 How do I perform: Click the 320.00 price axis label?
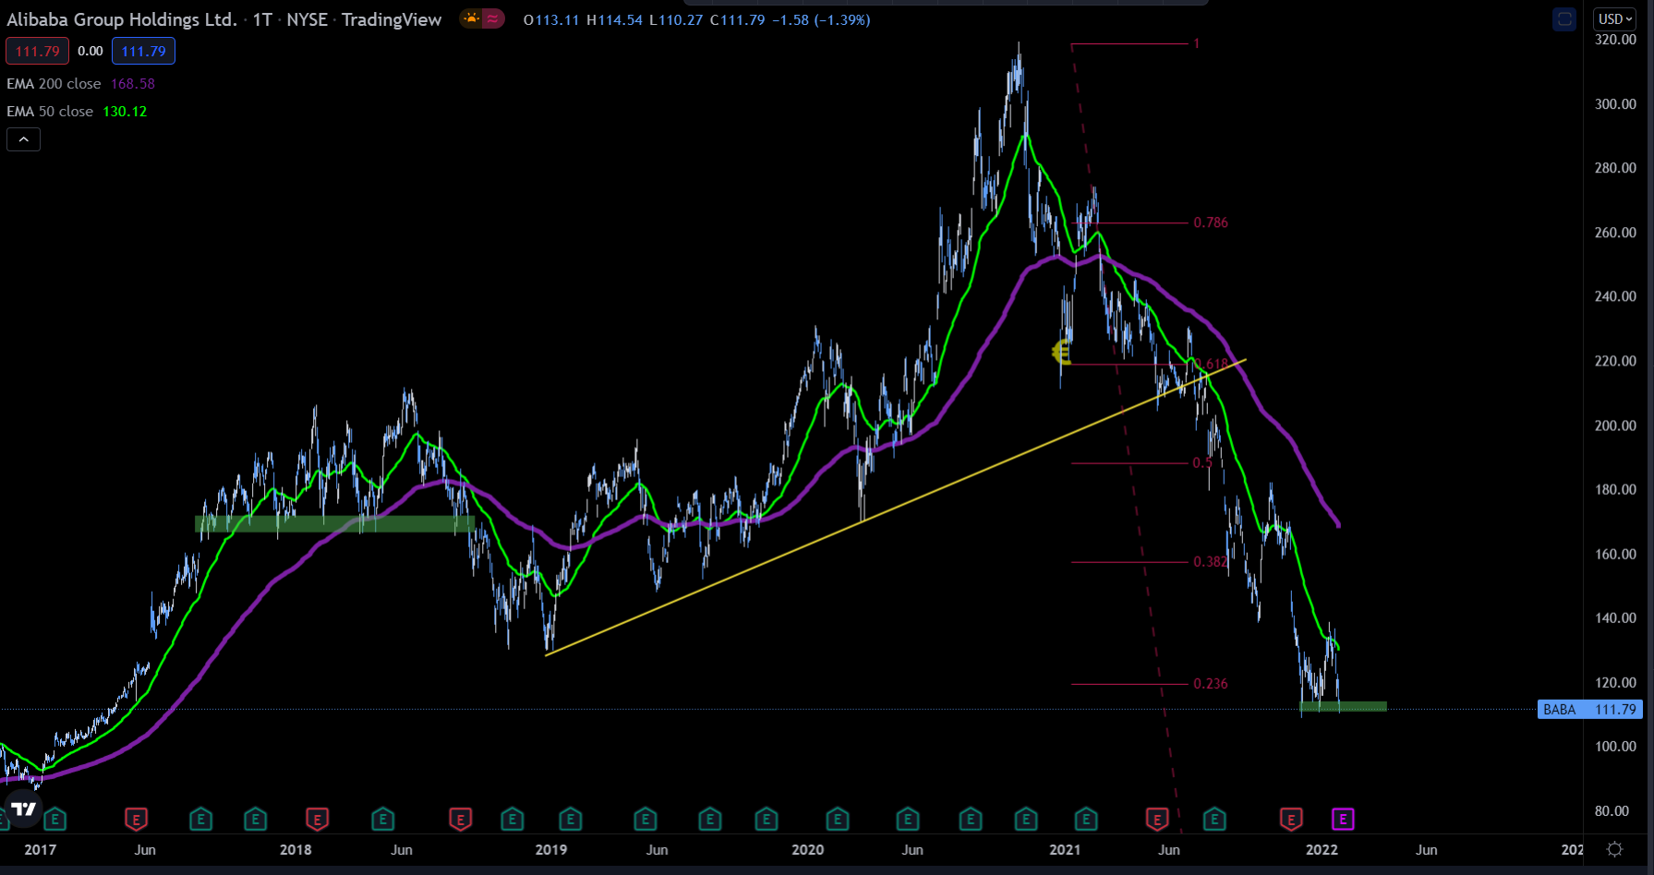tap(1615, 40)
